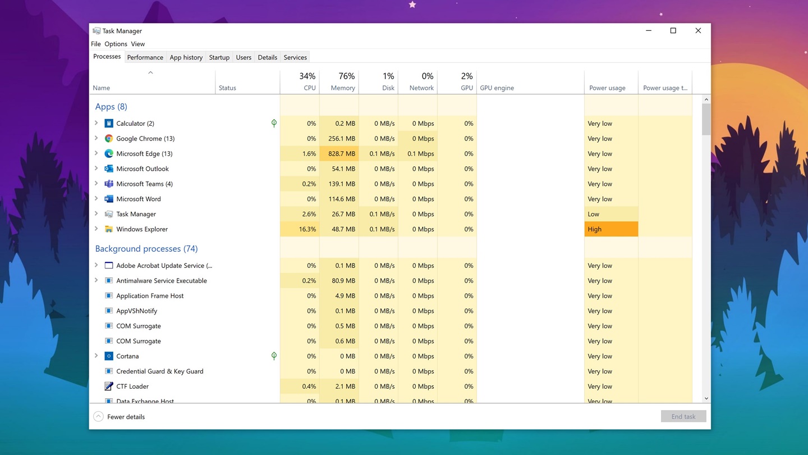
Task: Click the scrollbar down arrow
Action: (706, 398)
